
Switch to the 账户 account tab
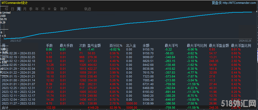pyautogui.click(x=64, y=9)
